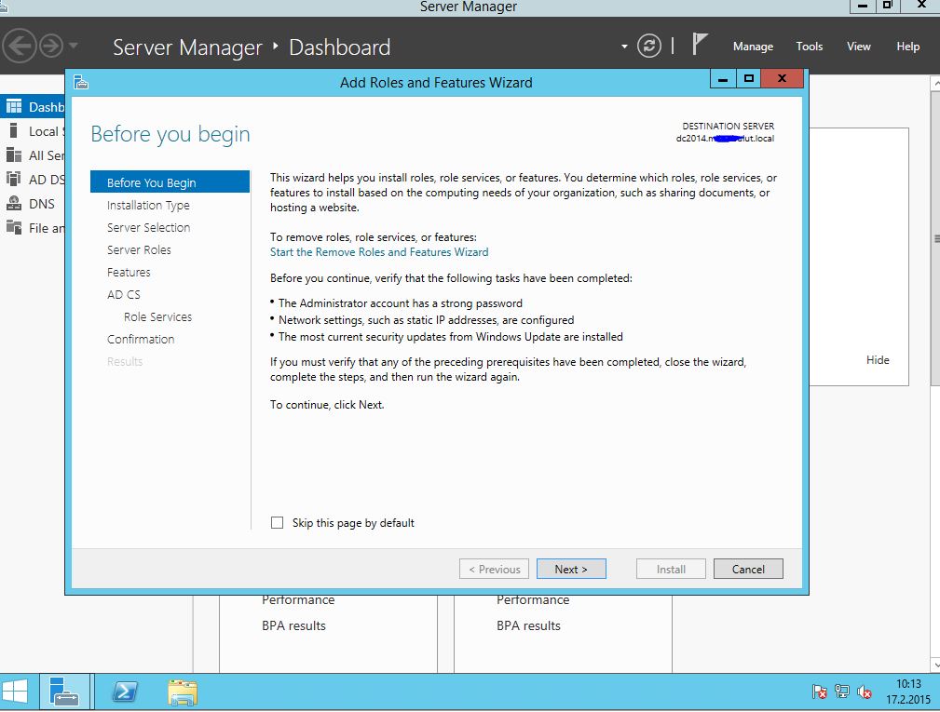The image size is (940, 712).
Task: Click the disabled Previous button
Action: click(494, 569)
